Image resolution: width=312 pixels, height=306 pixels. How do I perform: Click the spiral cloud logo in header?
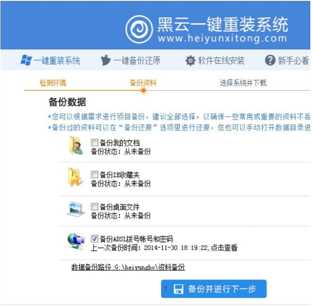coord(139,29)
